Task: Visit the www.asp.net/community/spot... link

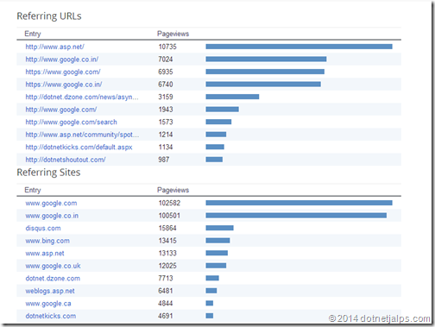Action: click(82, 135)
